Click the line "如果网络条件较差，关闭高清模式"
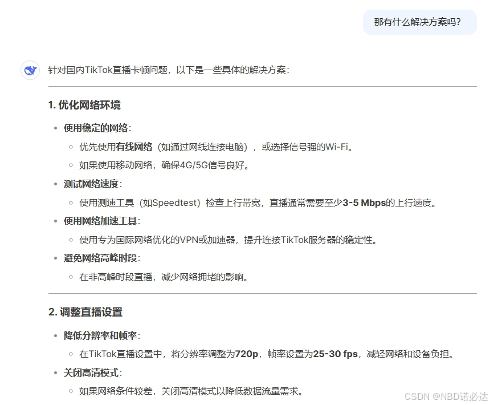 point(191,391)
